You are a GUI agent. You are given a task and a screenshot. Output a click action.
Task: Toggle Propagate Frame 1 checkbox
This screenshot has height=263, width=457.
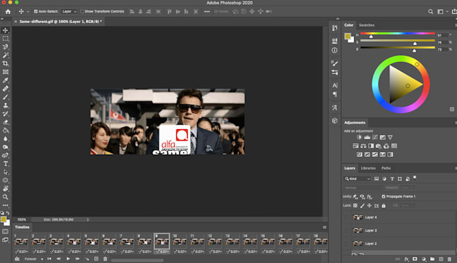click(x=383, y=196)
